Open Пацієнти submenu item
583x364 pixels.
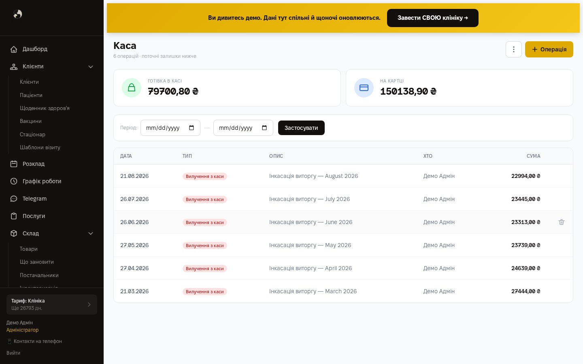[31, 95]
